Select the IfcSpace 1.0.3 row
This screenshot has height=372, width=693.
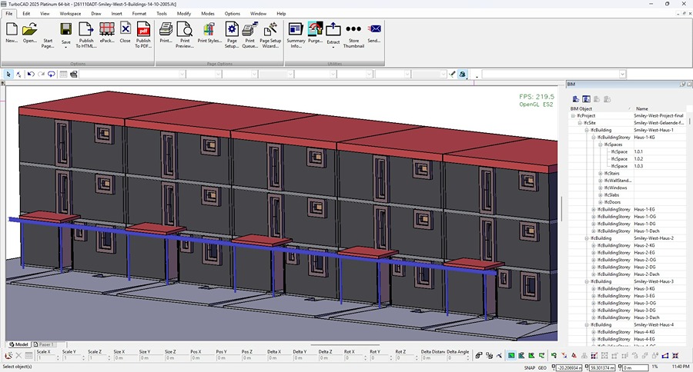[628, 166]
